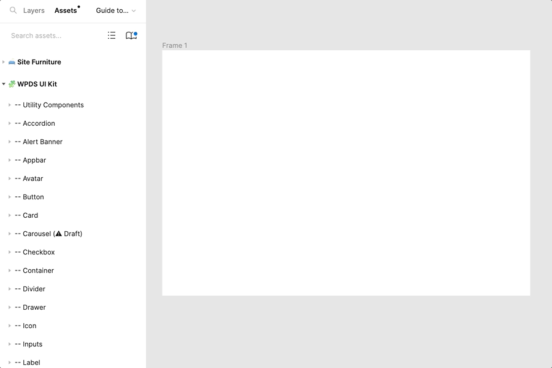The width and height of the screenshot is (552, 368).
Task: Click the Search assets input field
Action: click(52, 36)
